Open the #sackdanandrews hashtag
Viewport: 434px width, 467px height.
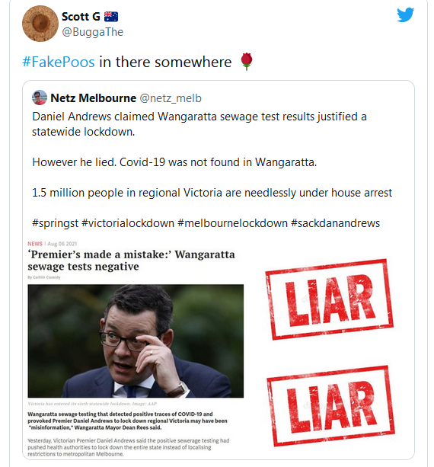pos(336,223)
